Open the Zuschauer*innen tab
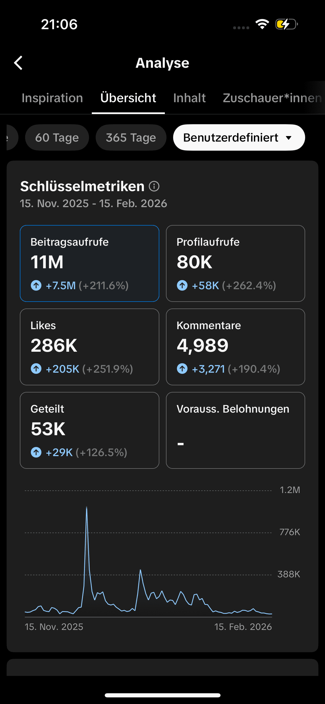325x704 pixels. pyautogui.click(x=272, y=98)
